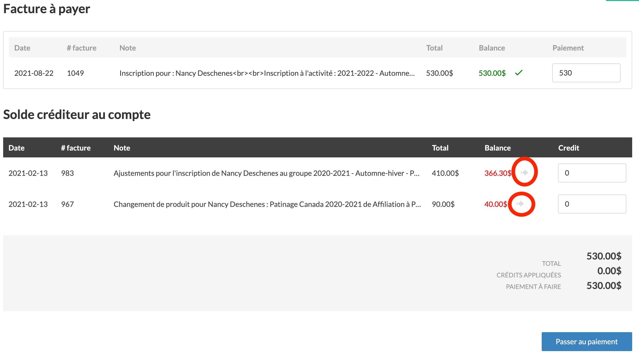Click Credit input for invoice 967

(x=592, y=204)
